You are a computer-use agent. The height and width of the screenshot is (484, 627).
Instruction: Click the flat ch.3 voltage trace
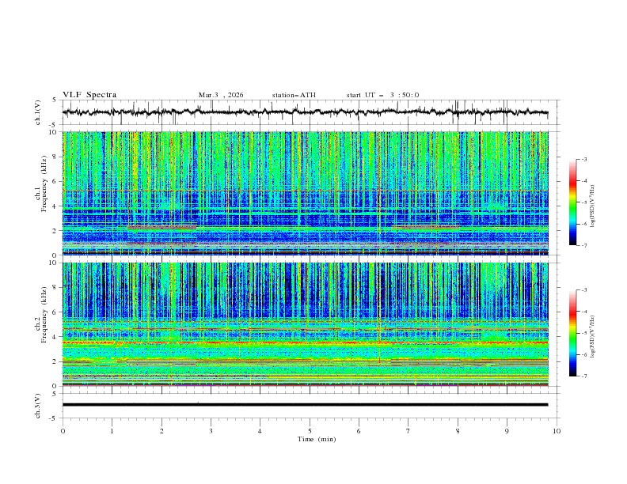[305, 405]
